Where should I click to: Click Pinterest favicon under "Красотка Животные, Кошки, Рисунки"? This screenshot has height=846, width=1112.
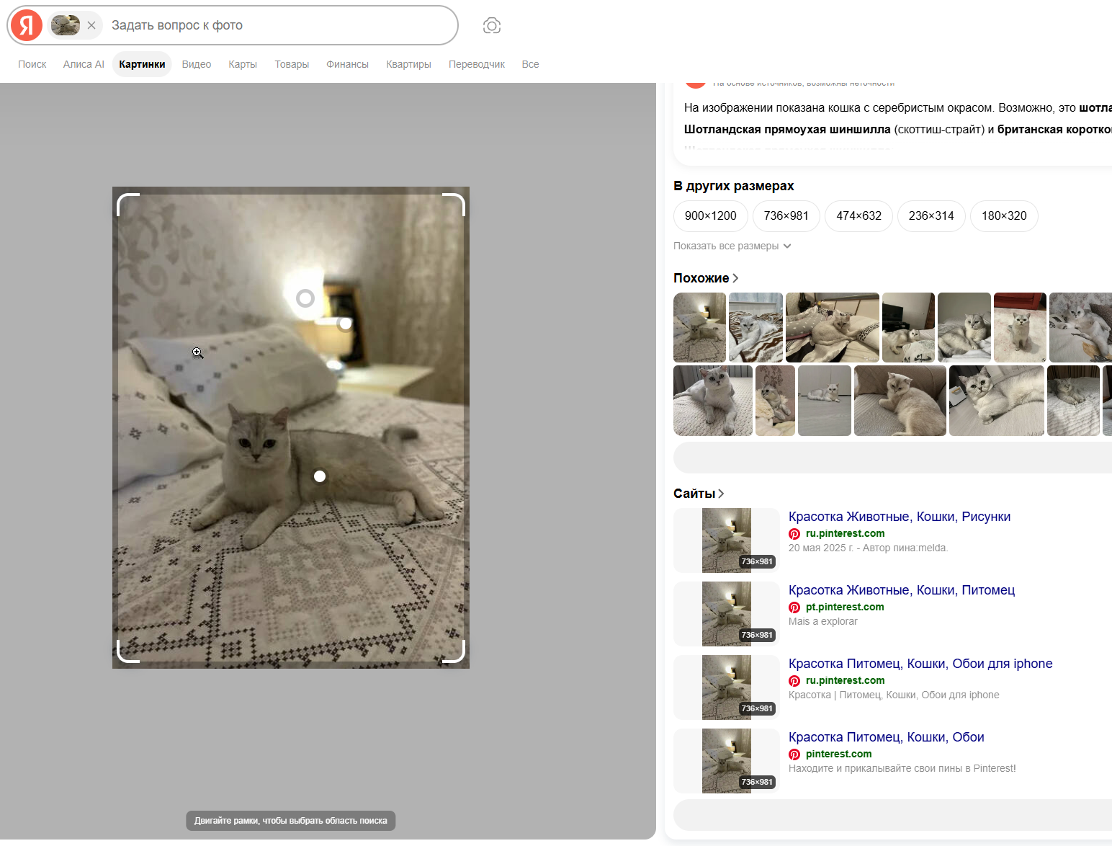tap(794, 534)
